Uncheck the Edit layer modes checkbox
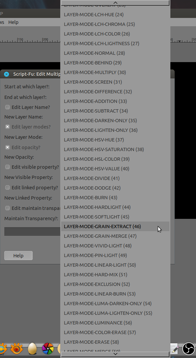The image size is (196, 358). pos(8,127)
